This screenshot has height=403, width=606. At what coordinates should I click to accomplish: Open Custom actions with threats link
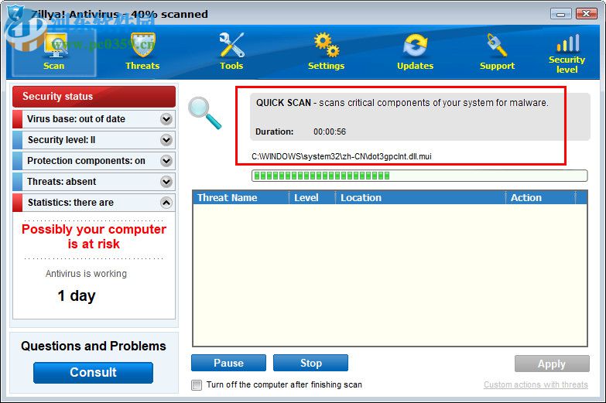[x=536, y=385]
